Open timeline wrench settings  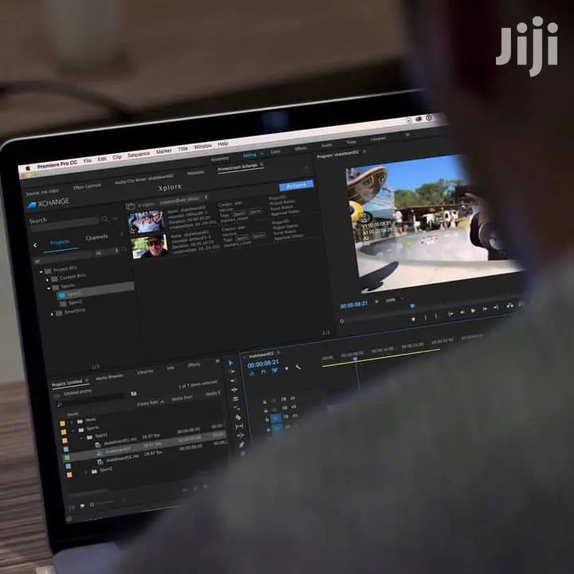(298, 367)
